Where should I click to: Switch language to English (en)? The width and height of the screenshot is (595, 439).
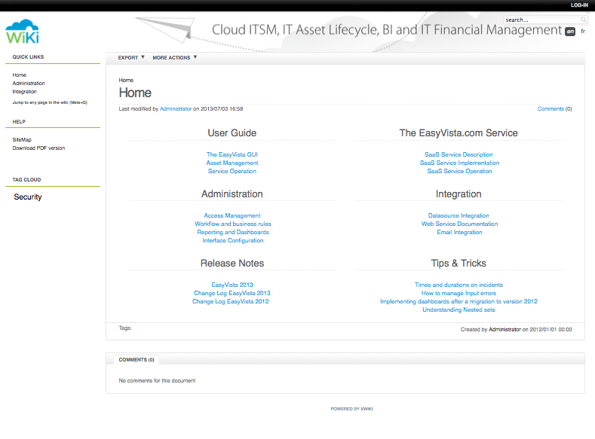[570, 32]
